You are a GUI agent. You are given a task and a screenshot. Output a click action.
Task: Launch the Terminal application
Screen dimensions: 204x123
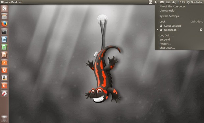pos(4,32)
